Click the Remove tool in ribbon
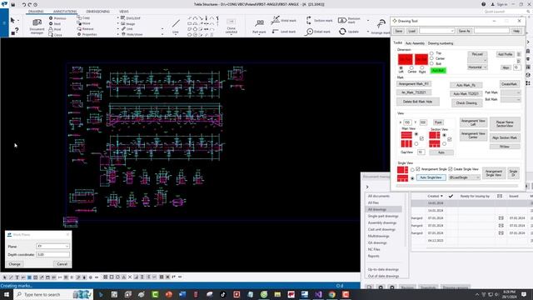Screen dimensions: 533x300 (x=85, y=29)
